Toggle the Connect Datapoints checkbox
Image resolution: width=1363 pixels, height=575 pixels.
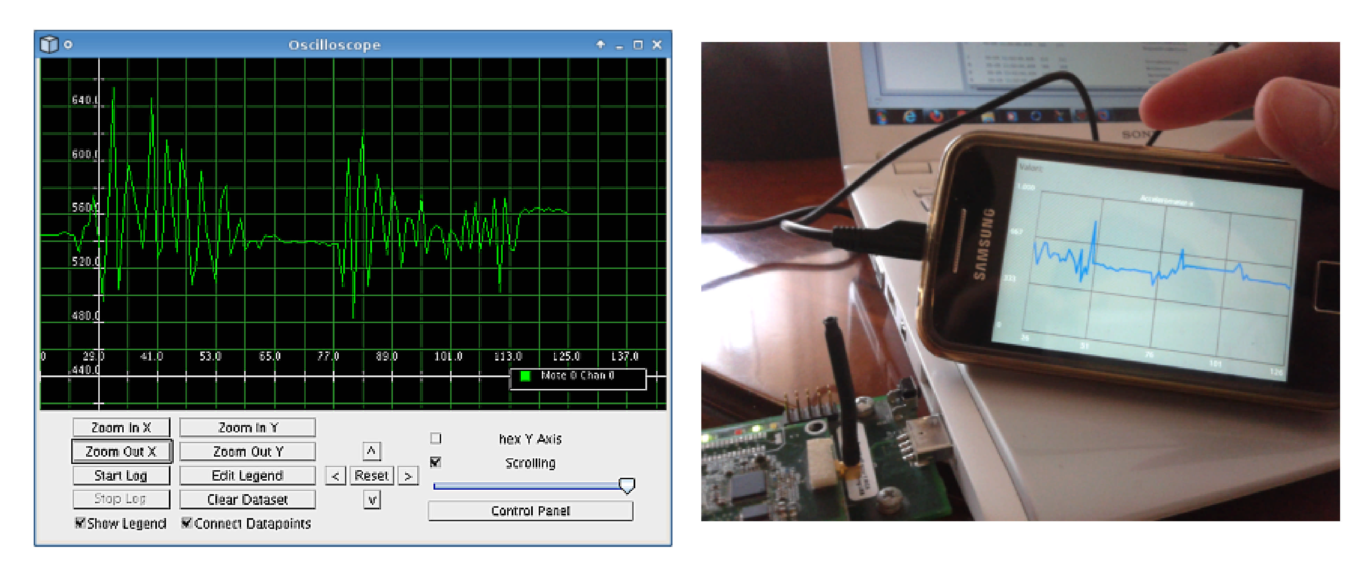(x=186, y=523)
